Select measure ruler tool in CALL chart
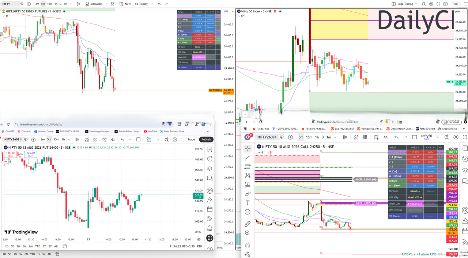Screen dimensions: 468x258 click(x=248, y=224)
